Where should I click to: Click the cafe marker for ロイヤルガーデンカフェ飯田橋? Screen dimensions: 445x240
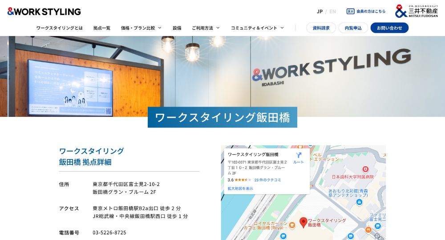292,225
